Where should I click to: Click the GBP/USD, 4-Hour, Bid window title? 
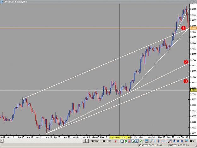[x=15, y=2]
